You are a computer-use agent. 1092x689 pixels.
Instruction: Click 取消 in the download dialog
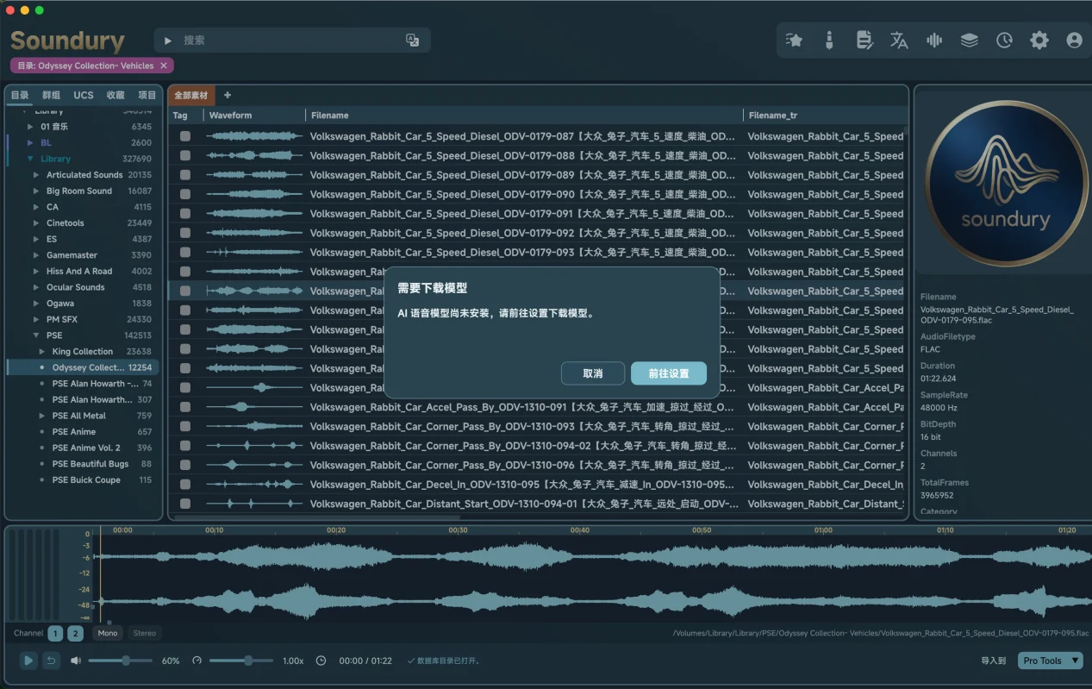point(593,373)
